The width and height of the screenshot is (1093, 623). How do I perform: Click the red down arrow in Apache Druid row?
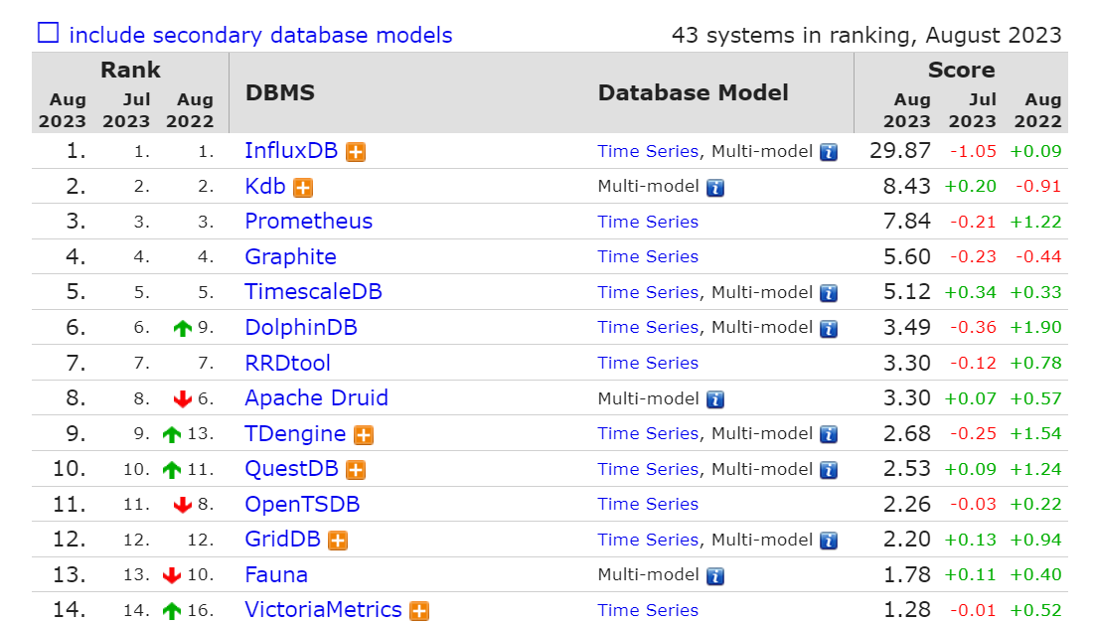(183, 398)
